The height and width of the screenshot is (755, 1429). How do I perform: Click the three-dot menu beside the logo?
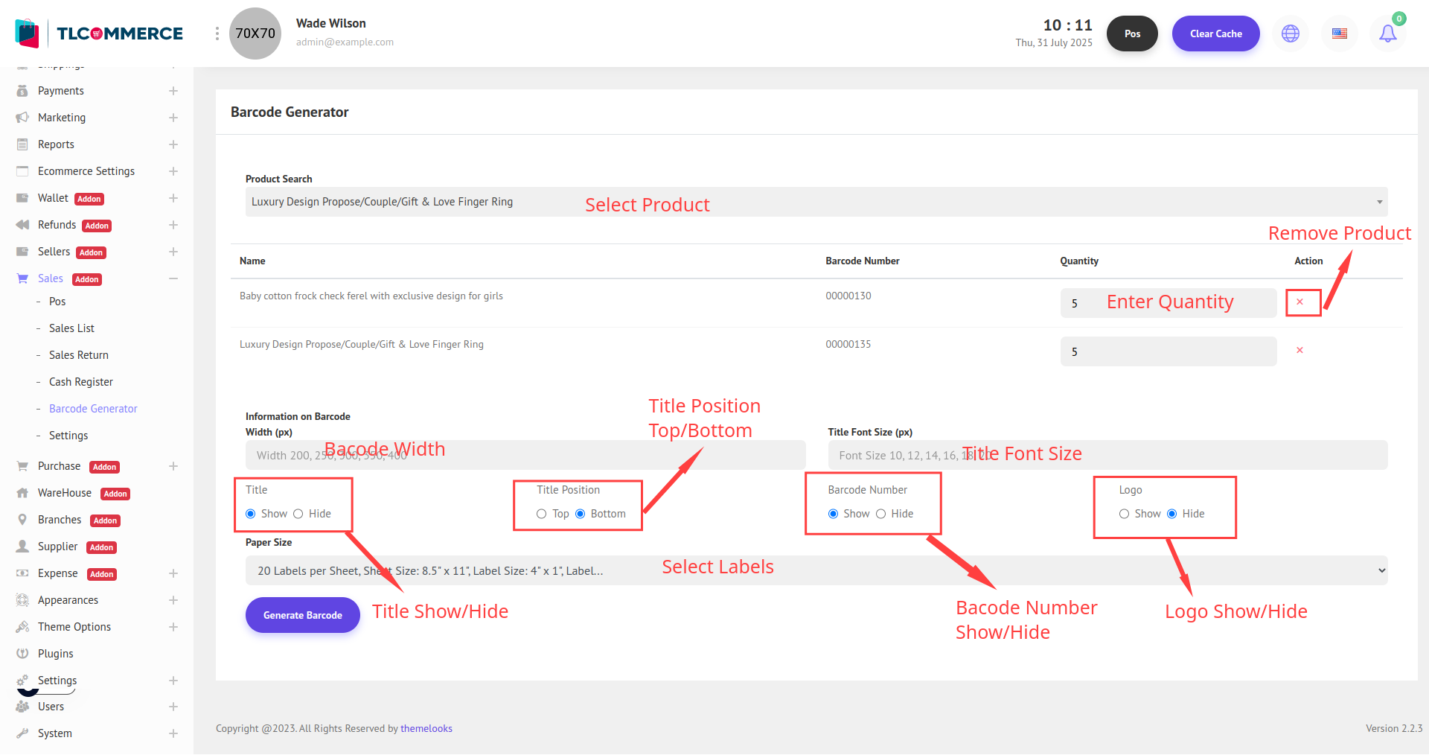(217, 34)
